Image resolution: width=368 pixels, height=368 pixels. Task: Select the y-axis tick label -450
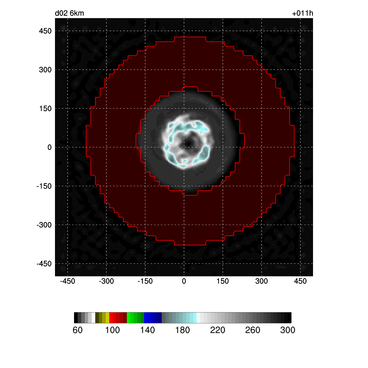coord(44,264)
